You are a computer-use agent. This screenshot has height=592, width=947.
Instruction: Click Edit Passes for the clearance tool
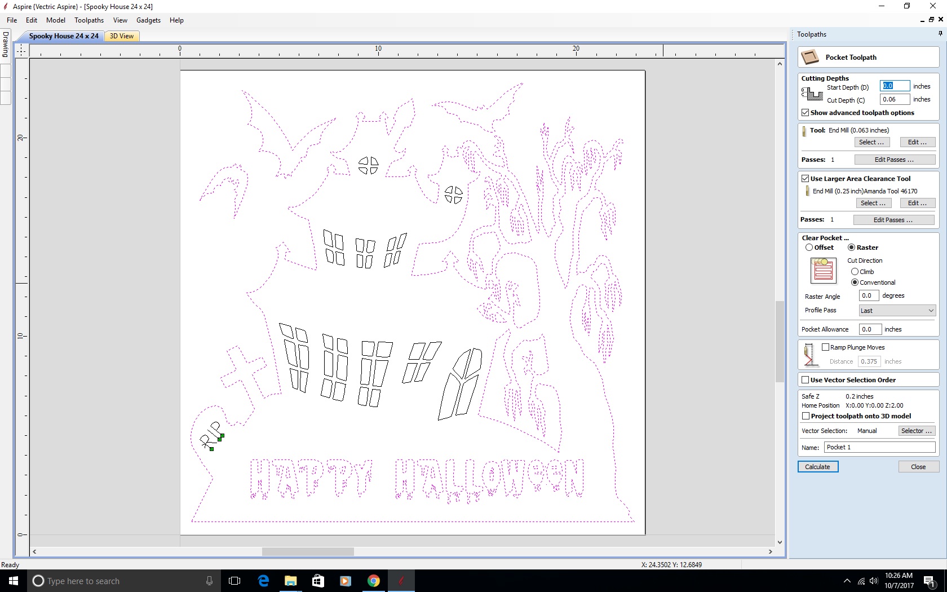(893, 220)
